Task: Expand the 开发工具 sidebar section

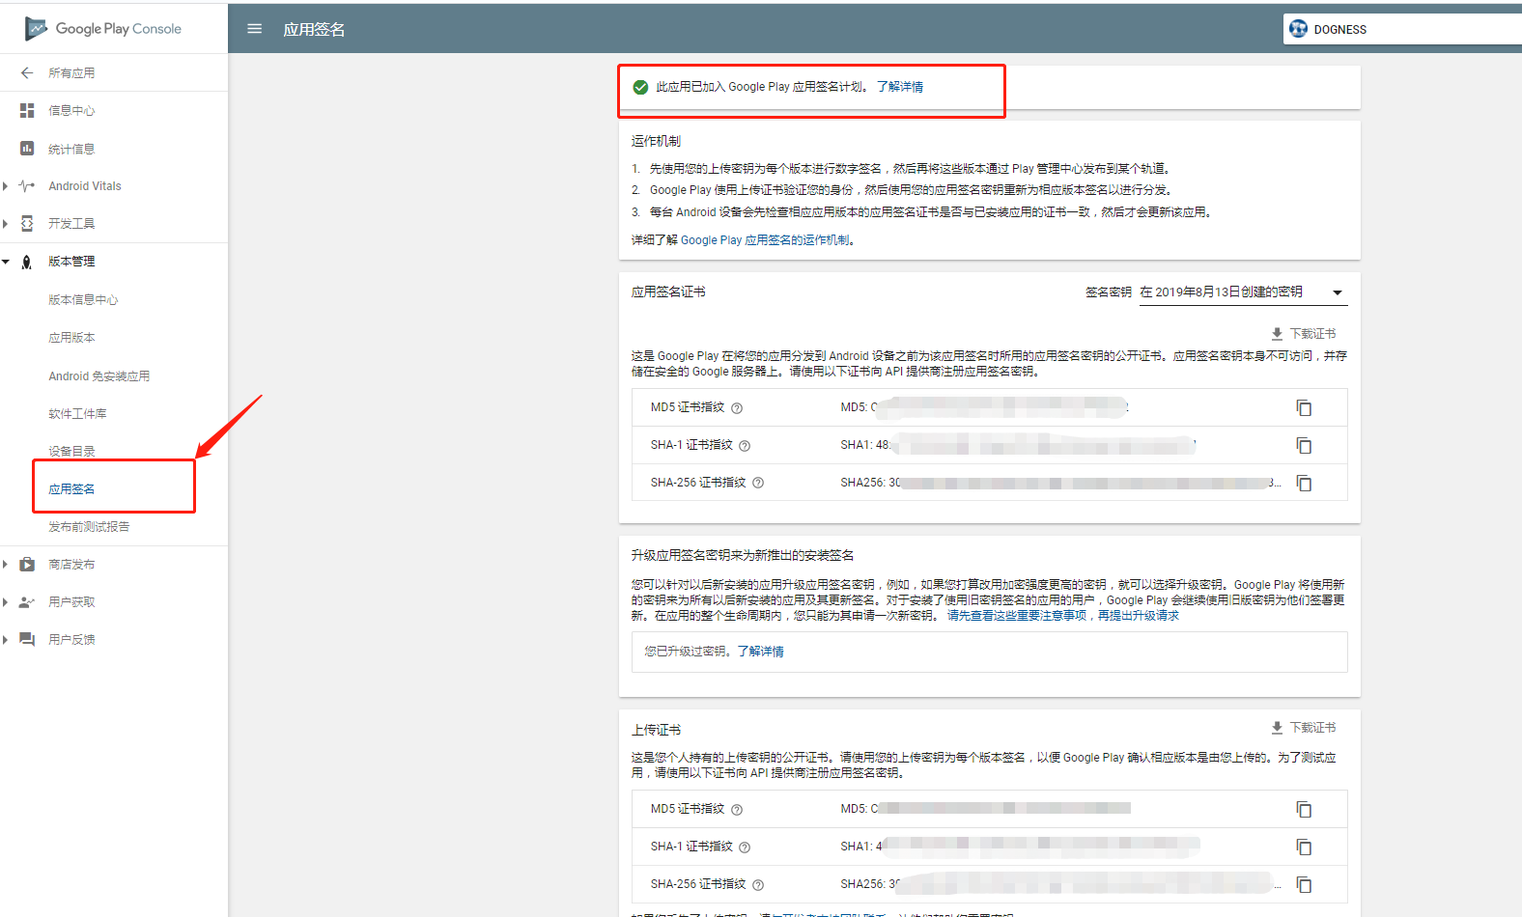Action: (6, 224)
